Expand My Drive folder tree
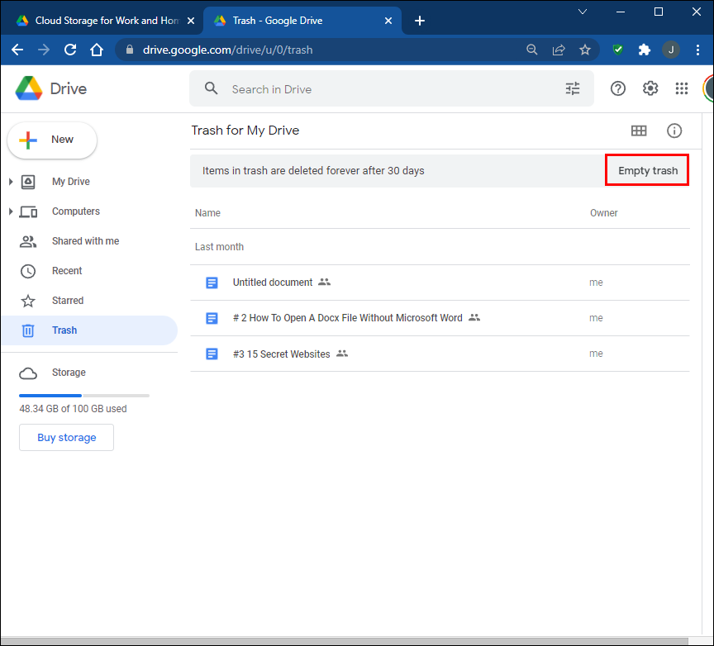This screenshot has height=646, width=714. [x=10, y=182]
